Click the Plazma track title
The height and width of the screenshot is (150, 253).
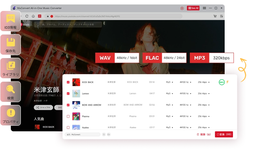pyautogui.click(x=85, y=116)
